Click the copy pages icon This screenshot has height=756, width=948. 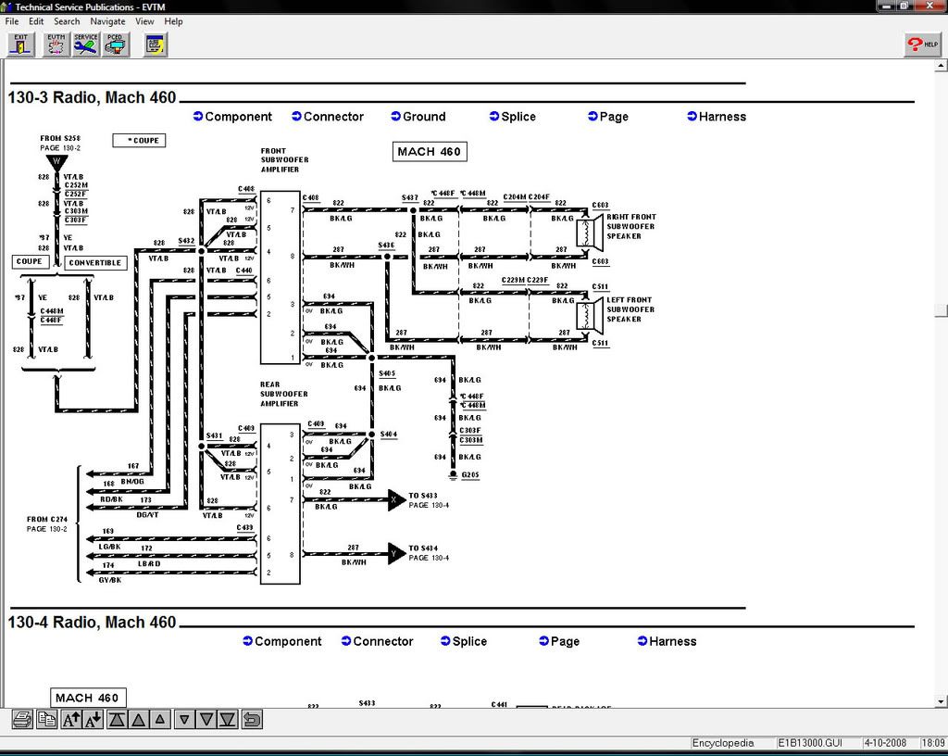(x=46, y=720)
